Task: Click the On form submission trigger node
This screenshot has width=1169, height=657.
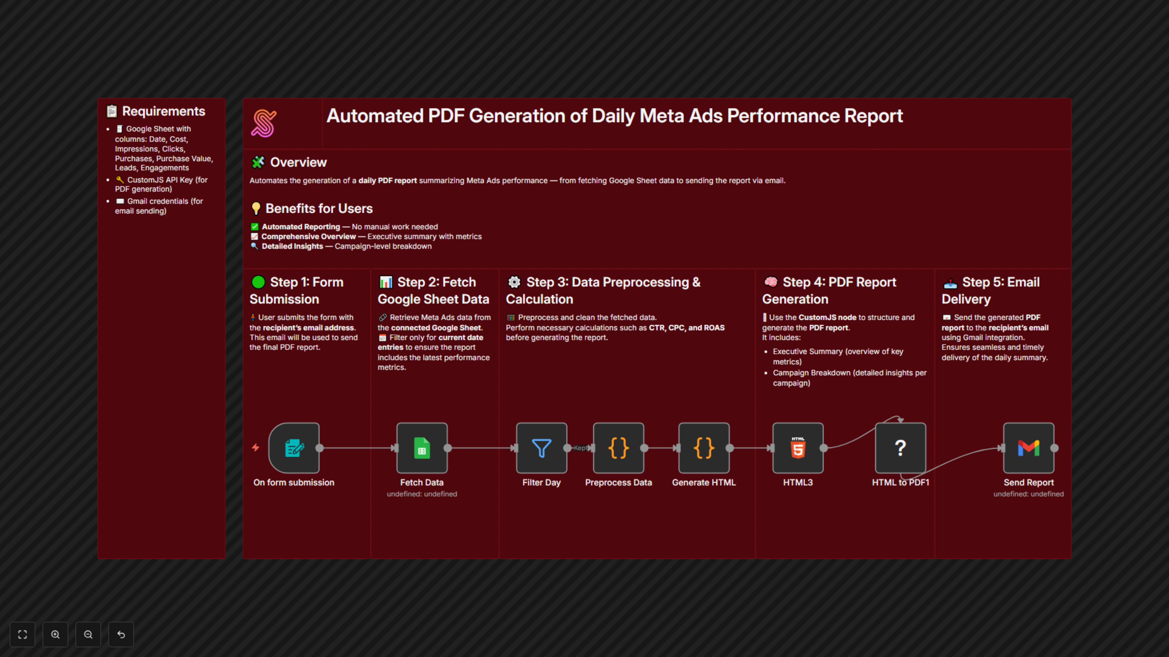Action: (294, 448)
